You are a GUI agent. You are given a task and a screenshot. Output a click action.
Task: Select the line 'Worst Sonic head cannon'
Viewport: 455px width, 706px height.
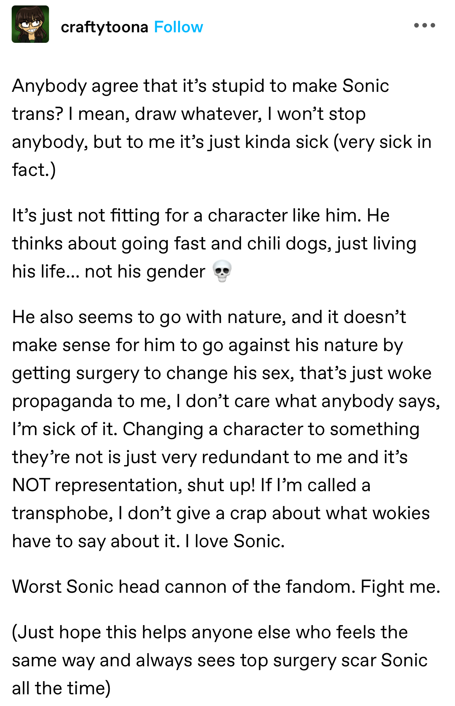(226, 586)
